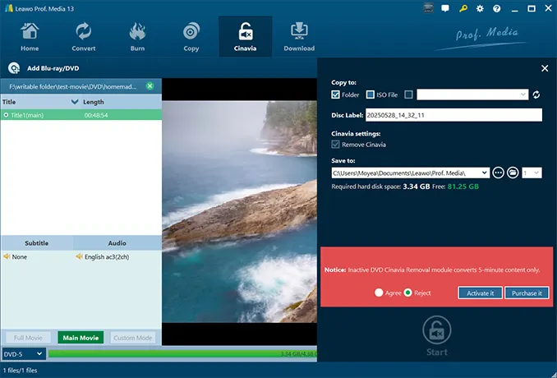The width and height of the screenshot is (557, 378).
Task: Click the help question mark icon
Action: pyautogui.click(x=499, y=8)
